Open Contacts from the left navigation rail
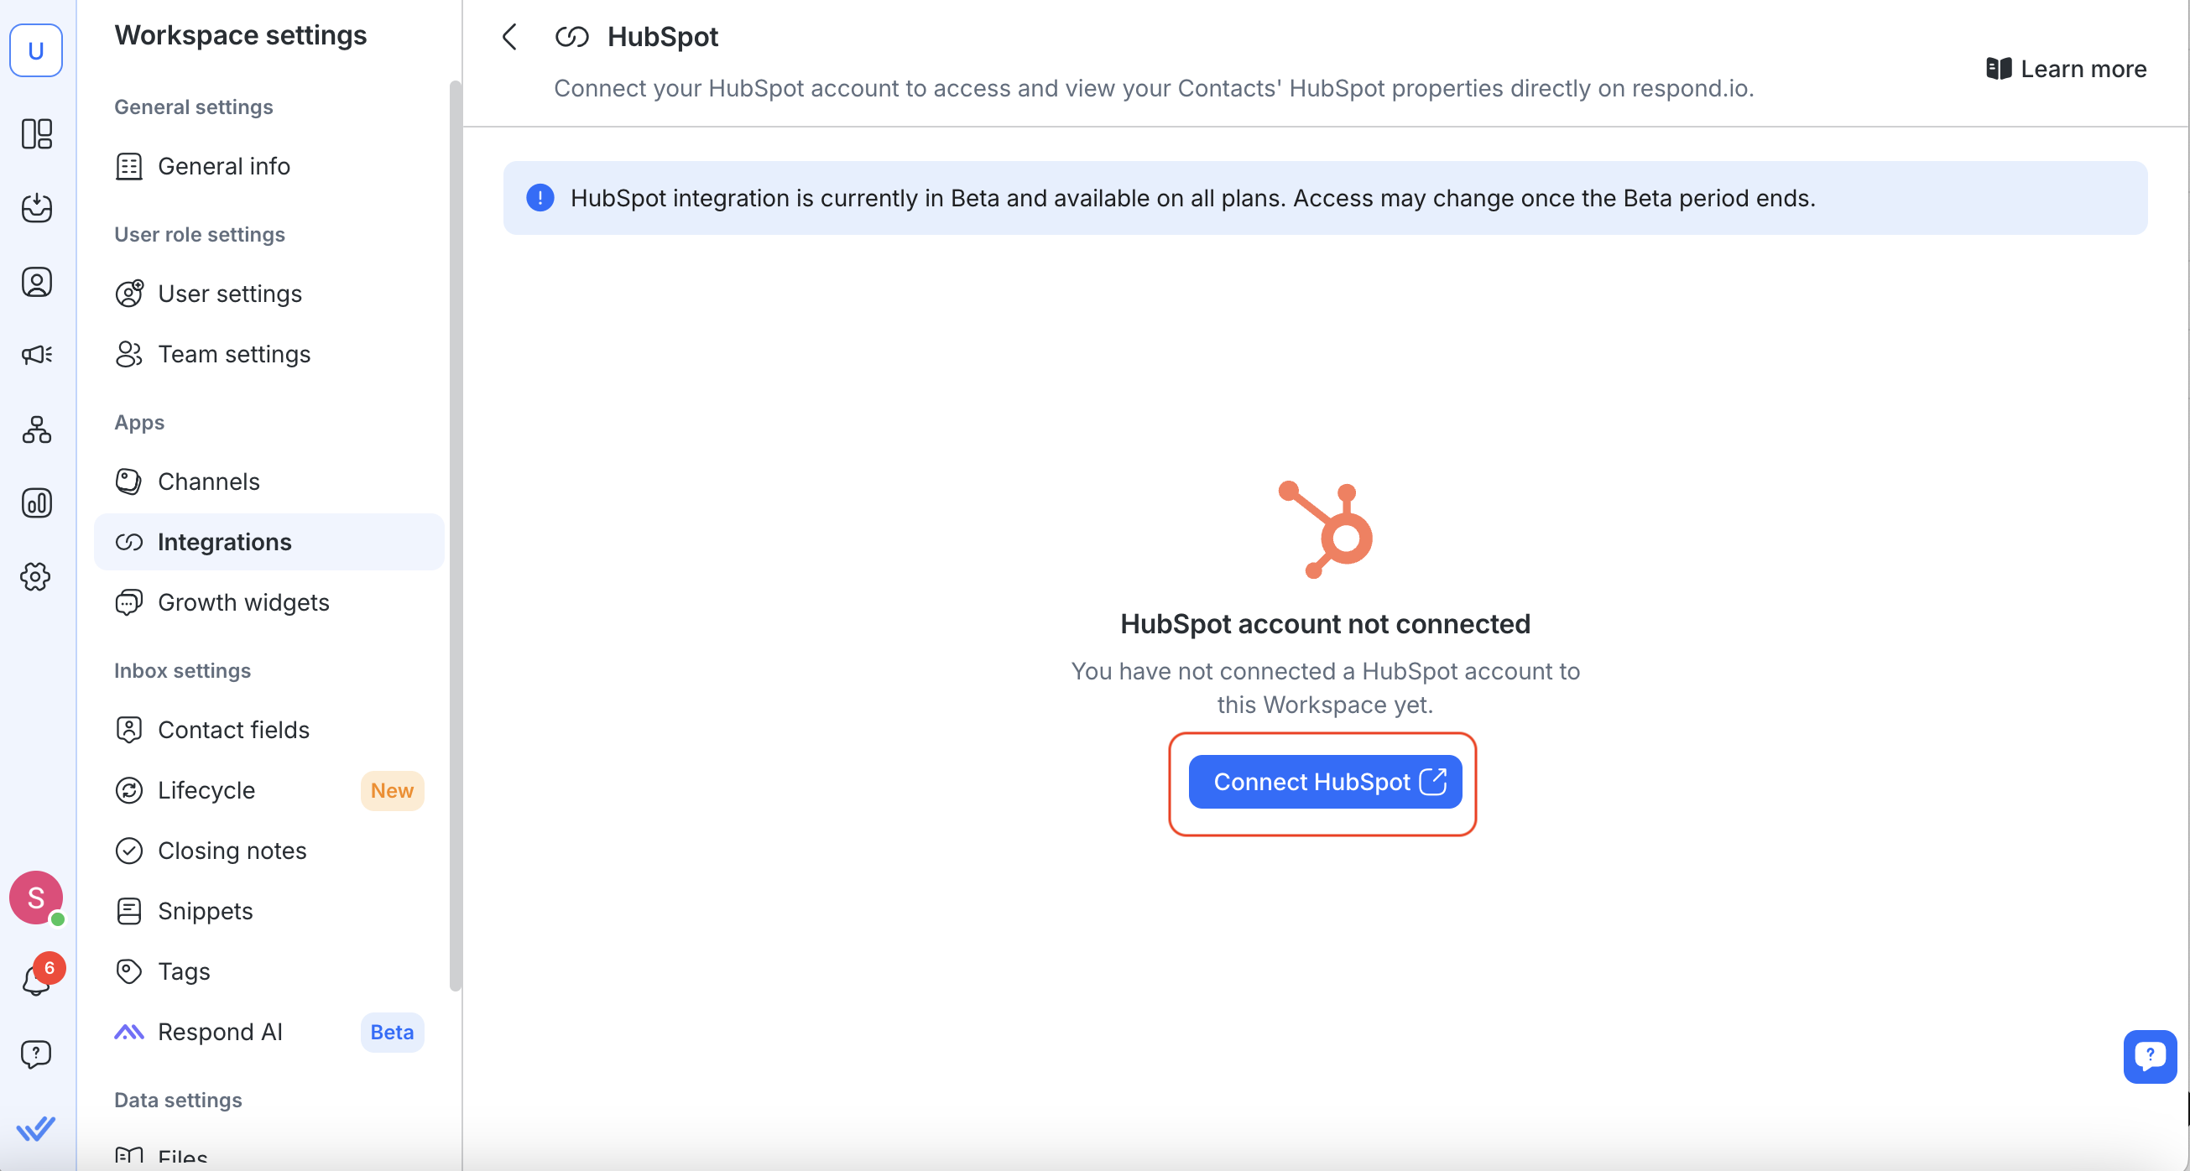Viewport: 2190px width, 1171px height. (x=37, y=282)
